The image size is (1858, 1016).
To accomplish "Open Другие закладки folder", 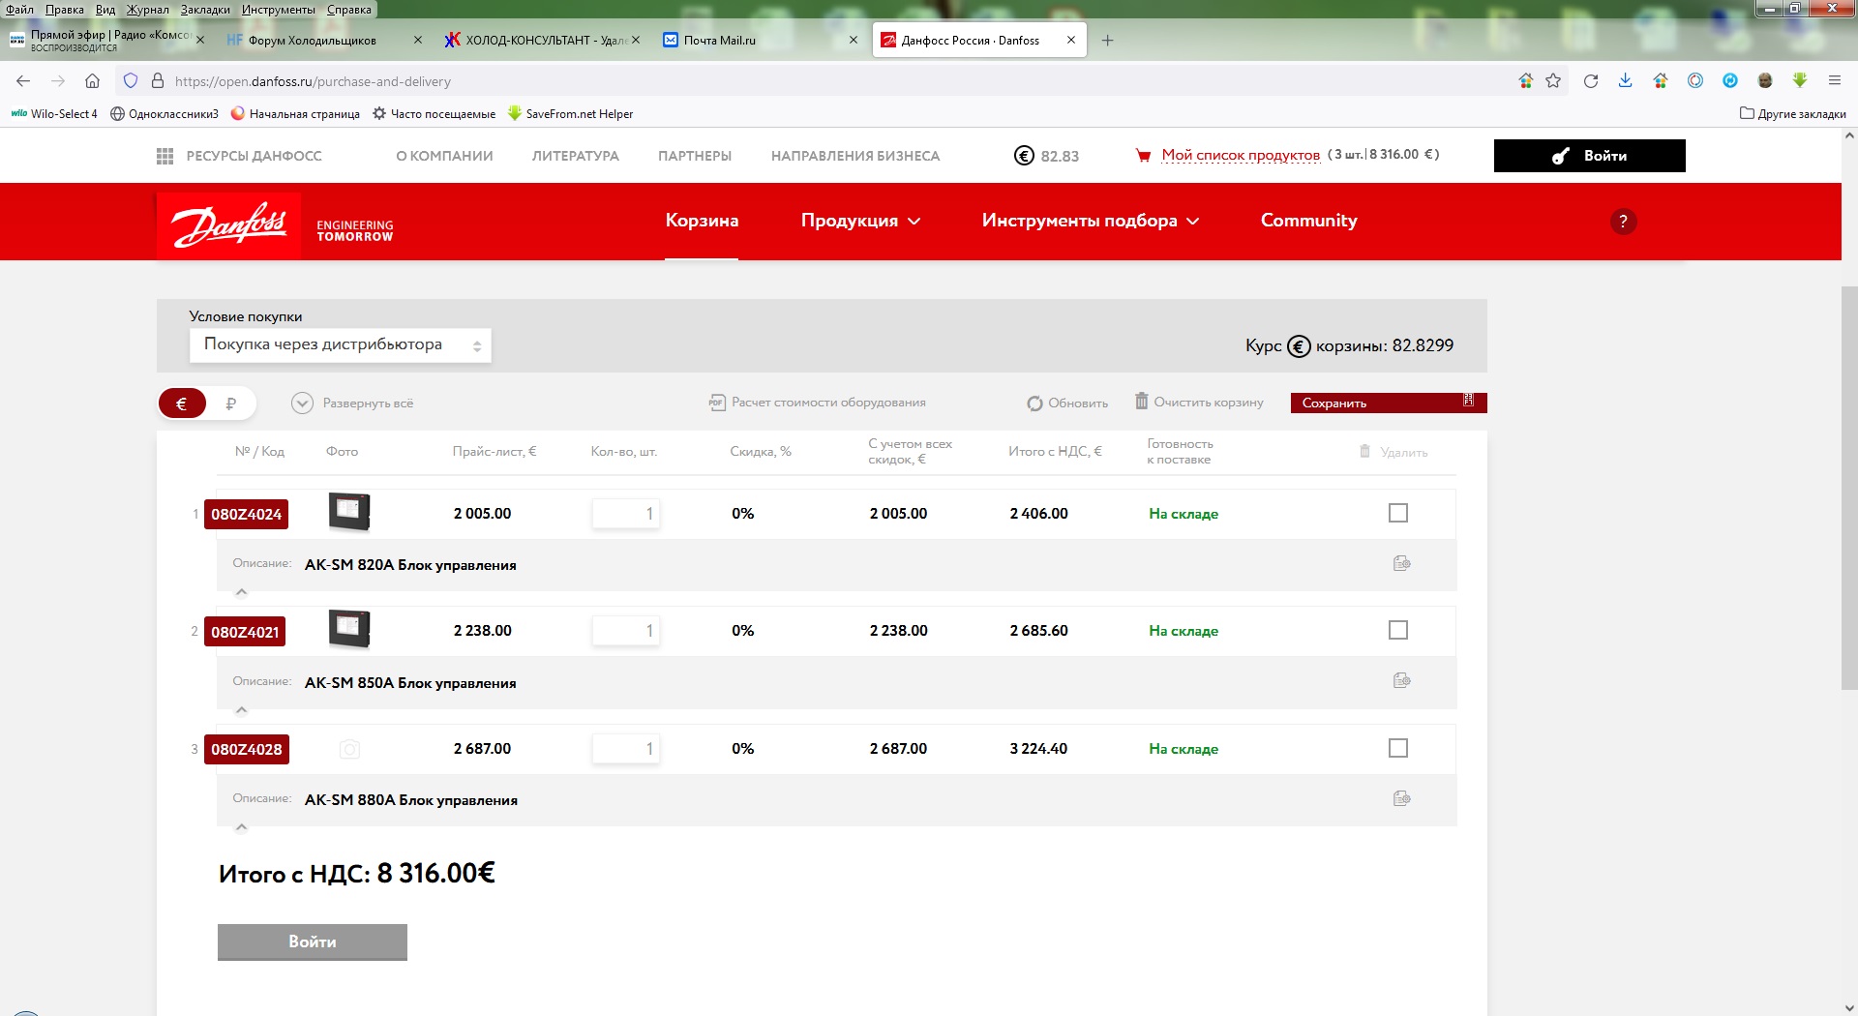I will point(1792,114).
